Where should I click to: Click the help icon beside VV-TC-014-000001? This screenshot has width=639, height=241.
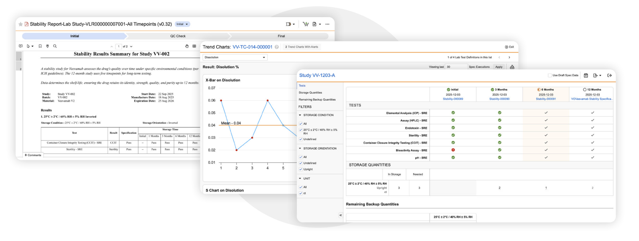[x=277, y=47]
